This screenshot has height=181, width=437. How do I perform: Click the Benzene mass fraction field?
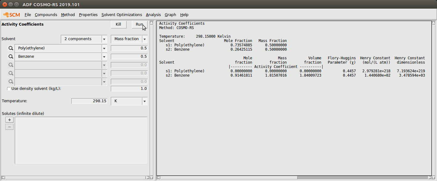[129, 57]
